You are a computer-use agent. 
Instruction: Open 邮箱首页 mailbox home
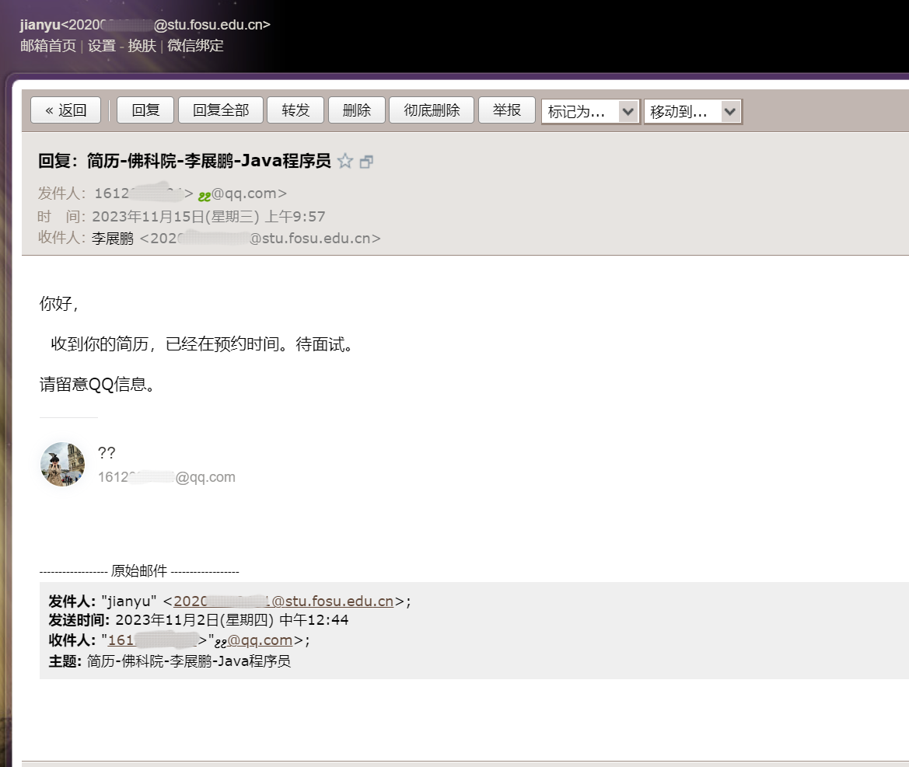pyautogui.click(x=48, y=46)
